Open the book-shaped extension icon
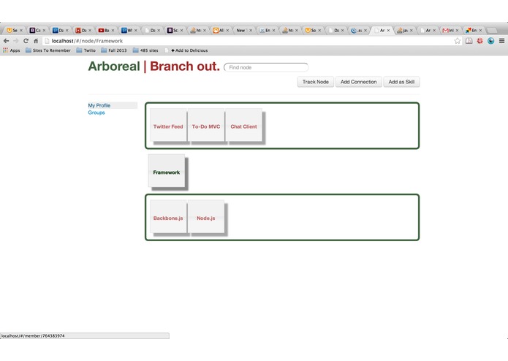This screenshot has height=361, width=508. (469, 41)
